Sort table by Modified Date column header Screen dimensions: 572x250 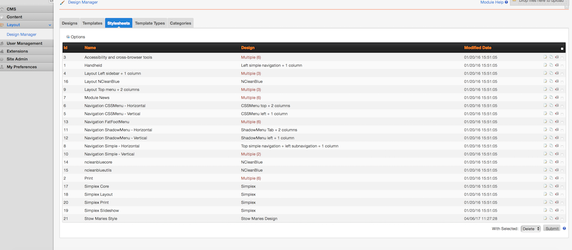(478, 48)
